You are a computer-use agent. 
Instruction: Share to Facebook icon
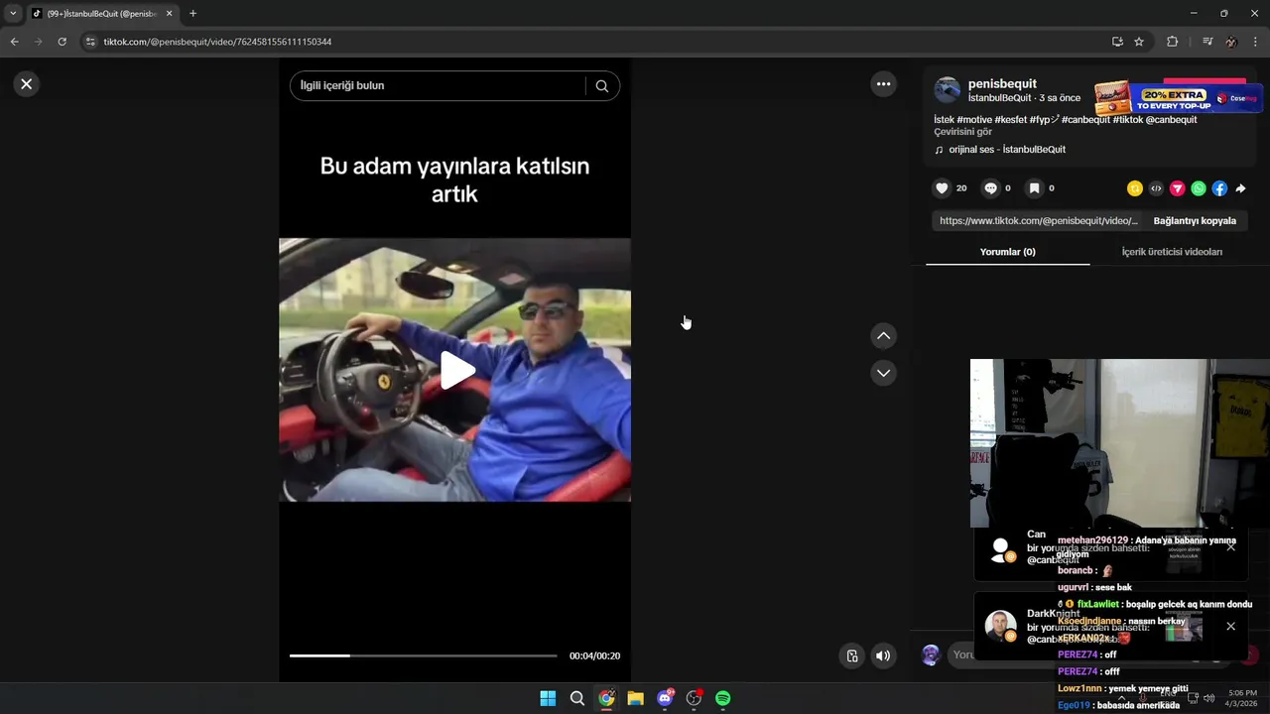pyautogui.click(x=1219, y=188)
